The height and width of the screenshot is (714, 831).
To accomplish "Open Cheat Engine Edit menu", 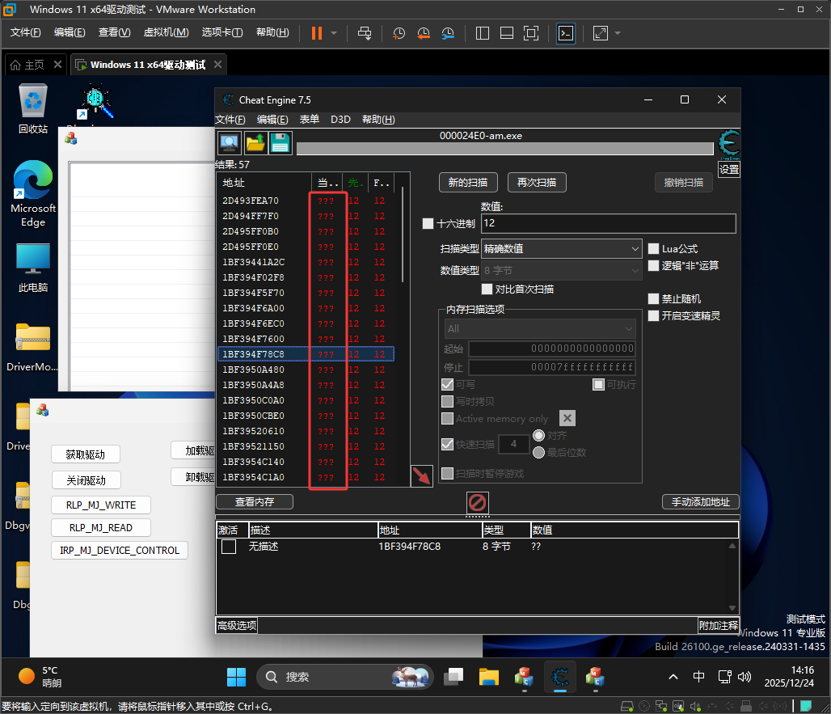I will [272, 119].
